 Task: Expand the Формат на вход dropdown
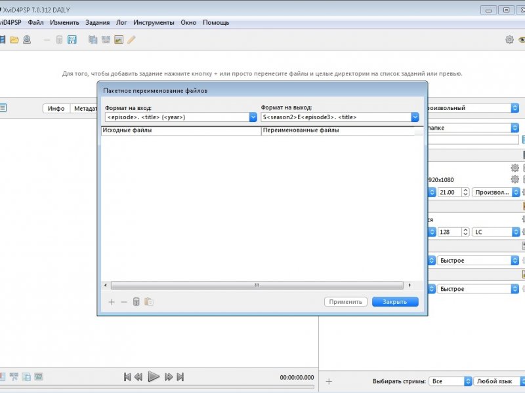253,117
